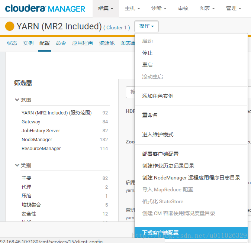The height and width of the screenshot is (243, 251).
Task: Switch to the 命令 tab
Action: (61, 43)
